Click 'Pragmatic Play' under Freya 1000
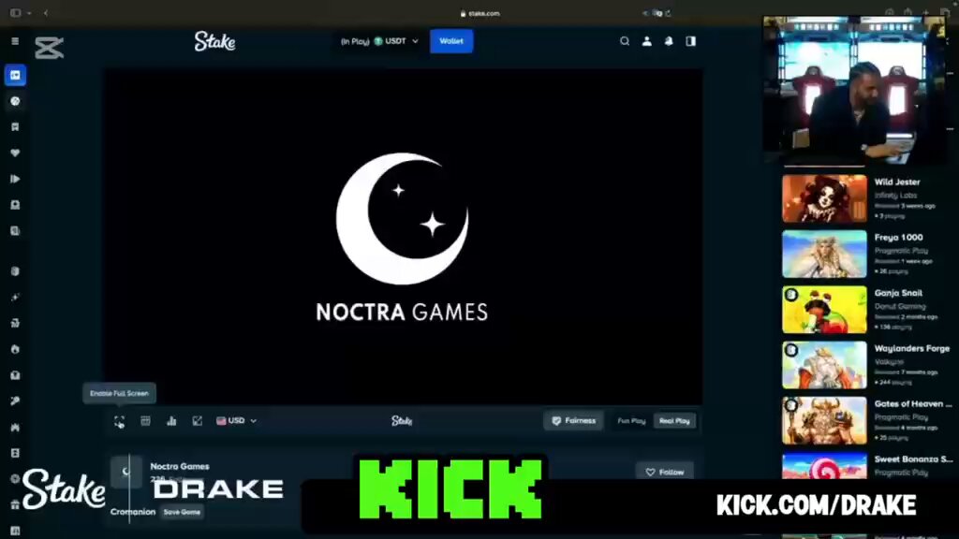 coord(901,251)
